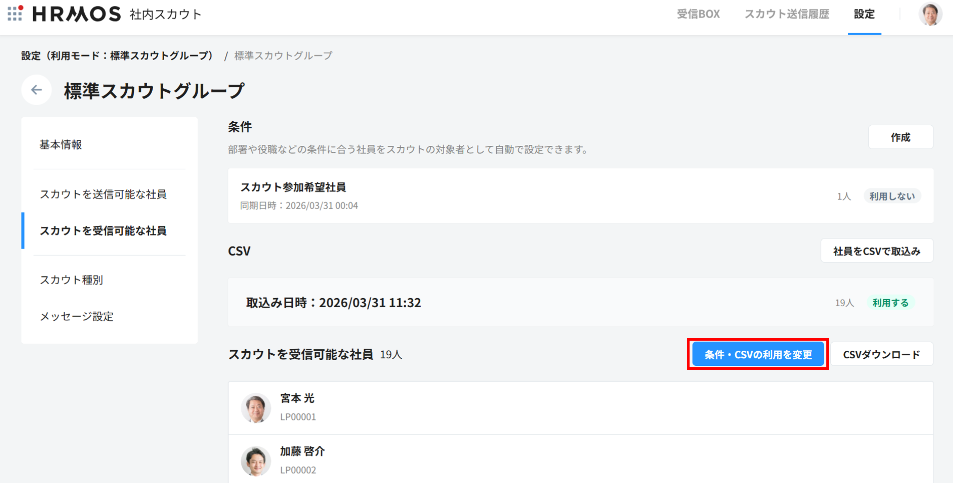The width and height of the screenshot is (953, 483).
Task: Click 加藤 啓介's profile photo
Action: pos(256,461)
